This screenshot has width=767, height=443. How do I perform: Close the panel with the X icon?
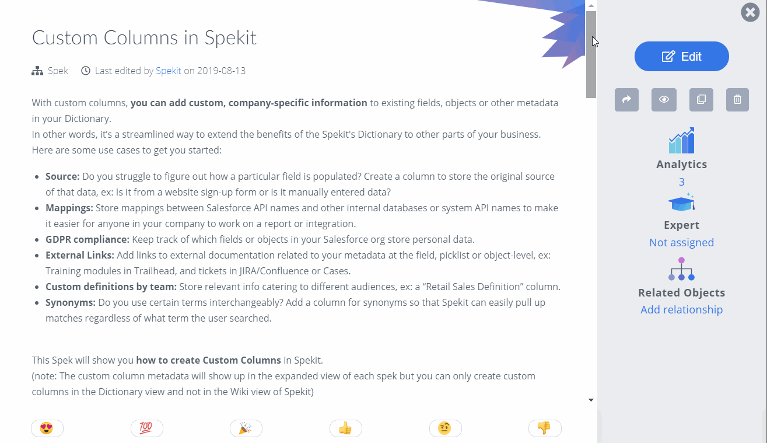[x=750, y=12]
